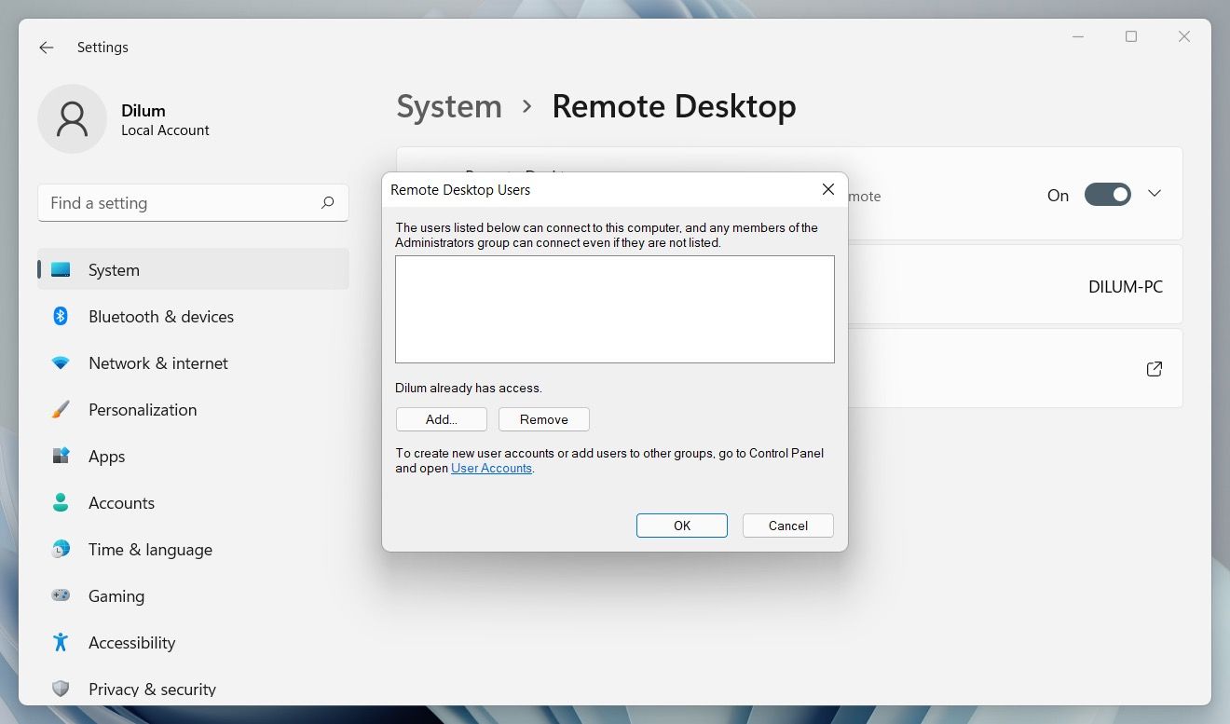The height and width of the screenshot is (724, 1230).
Task: Toggle Remote Desktop off
Action: pos(1108,194)
